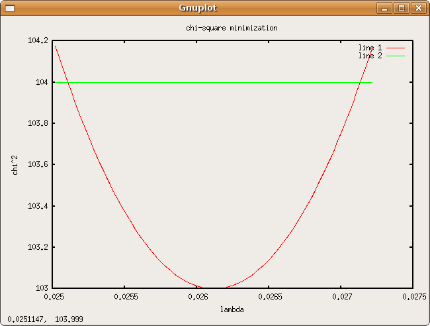Click the mouse coordinates readout at bottom-left

[45, 319]
